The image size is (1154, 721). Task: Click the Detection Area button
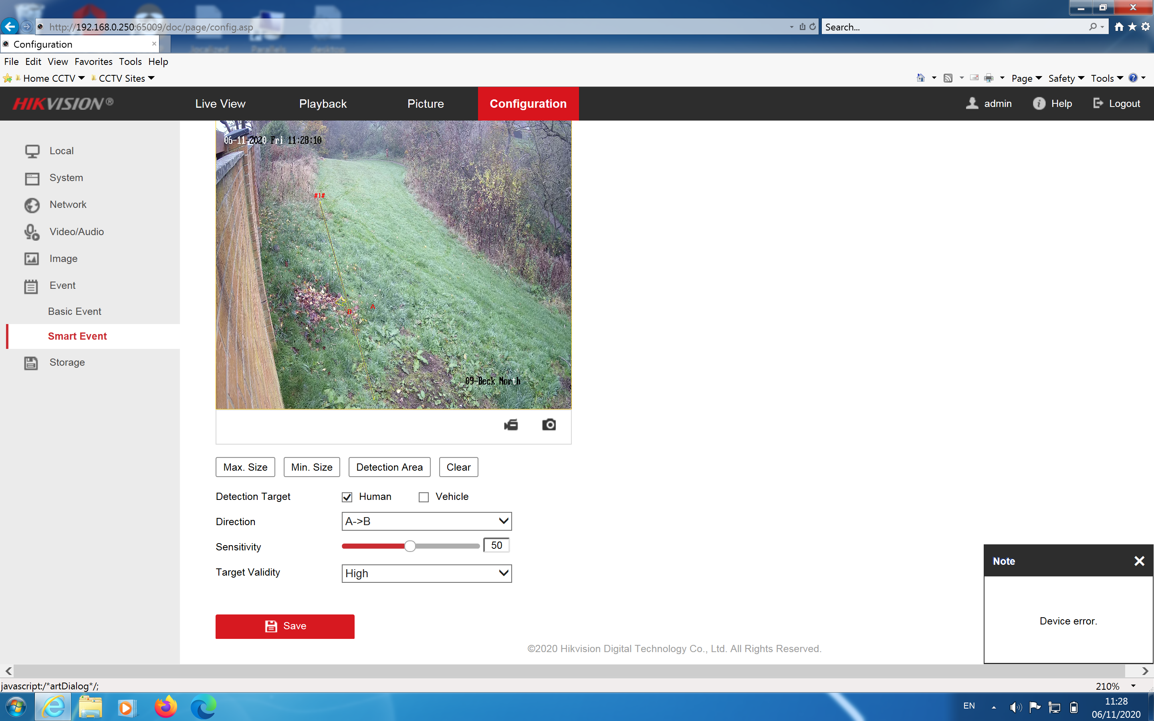coord(389,467)
